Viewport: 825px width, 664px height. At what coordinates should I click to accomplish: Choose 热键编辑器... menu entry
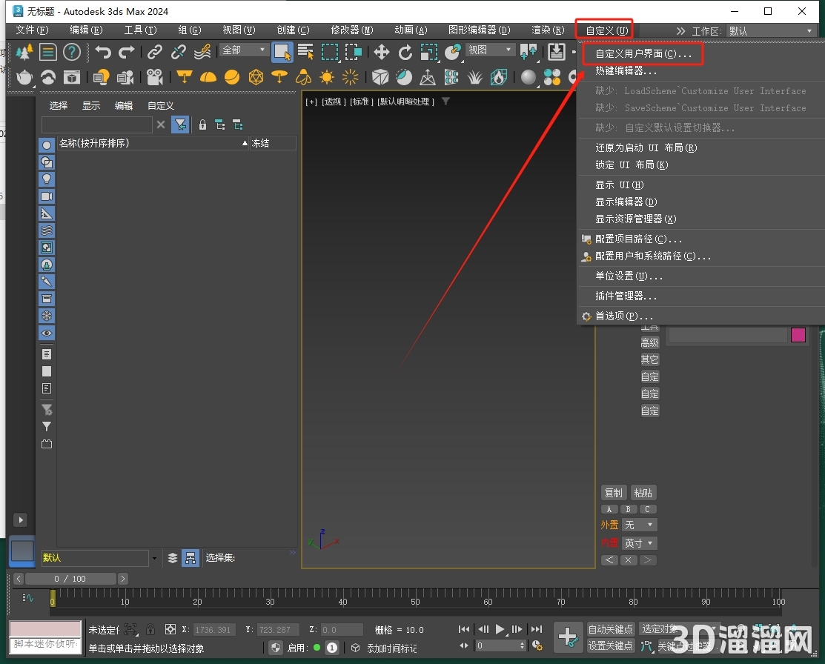tap(626, 70)
